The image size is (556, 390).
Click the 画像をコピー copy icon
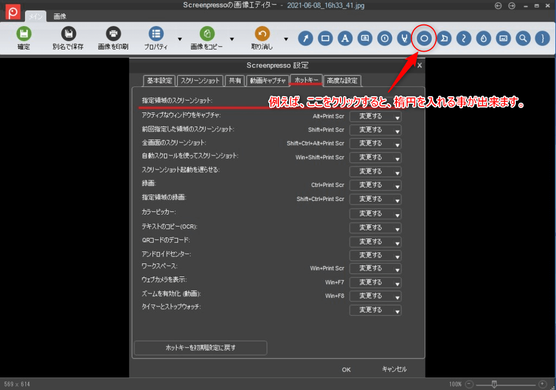point(207,34)
